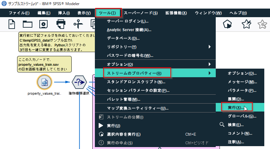Click the star with magnifier toolbar icon
Viewport: 270px width, 149px height.
point(262,24)
